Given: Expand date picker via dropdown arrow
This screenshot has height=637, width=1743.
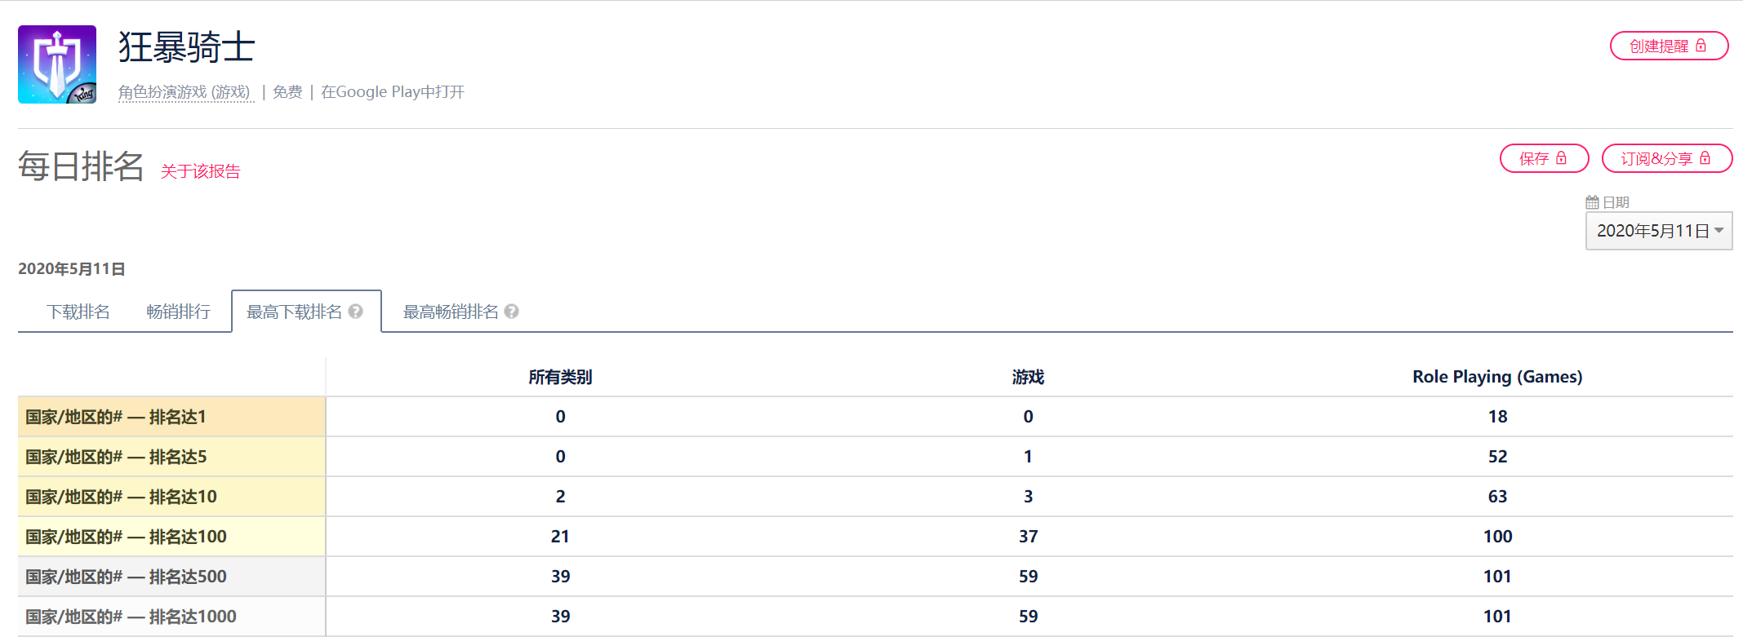Looking at the screenshot, I should tap(1719, 231).
